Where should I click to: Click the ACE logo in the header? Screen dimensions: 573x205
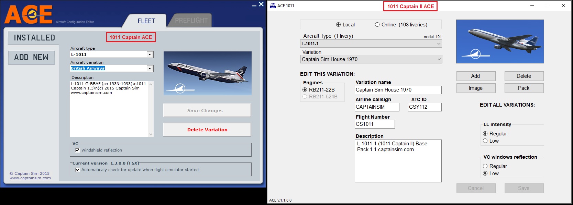[x=28, y=15]
